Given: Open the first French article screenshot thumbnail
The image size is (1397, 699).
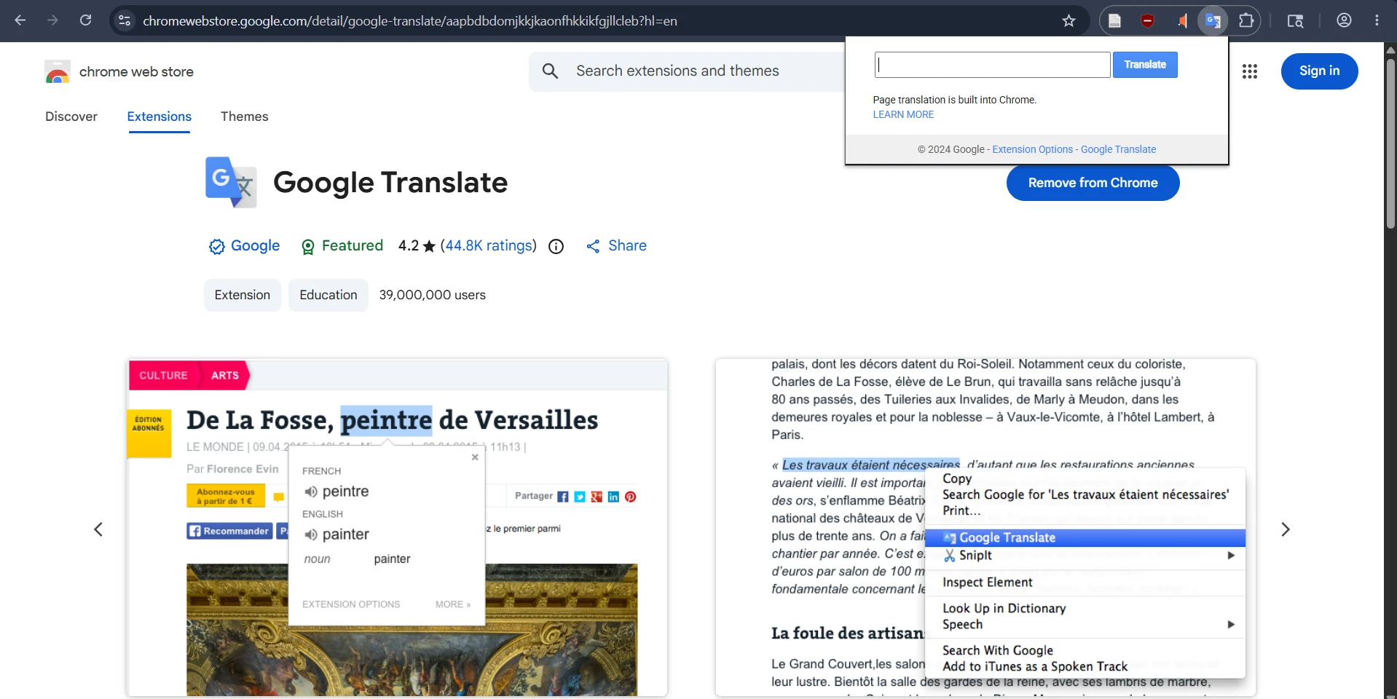Looking at the screenshot, I should tap(397, 528).
